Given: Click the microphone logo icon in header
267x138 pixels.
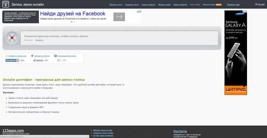Looking at the screenshot, I should (x=5, y=4).
